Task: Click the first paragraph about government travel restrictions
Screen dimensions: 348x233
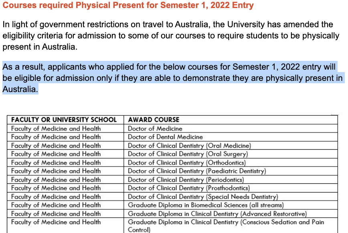Action: [171, 36]
